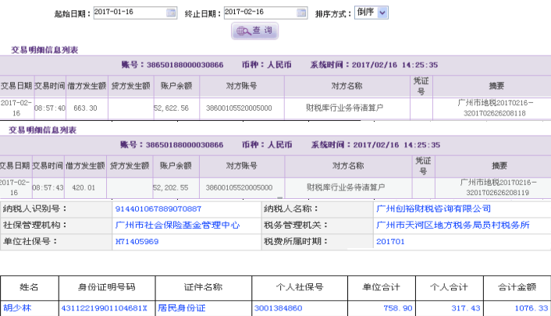Open the end date calendar picker
This screenshot has width=551, height=316.
click(x=303, y=13)
